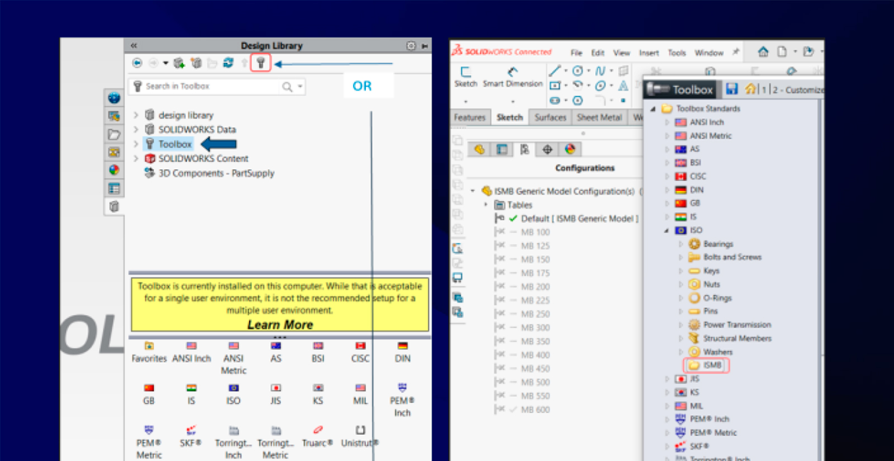Click Save icon in Toolbox settings window
The height and width of the screenshot is (461, 894).
pos(732,89)
